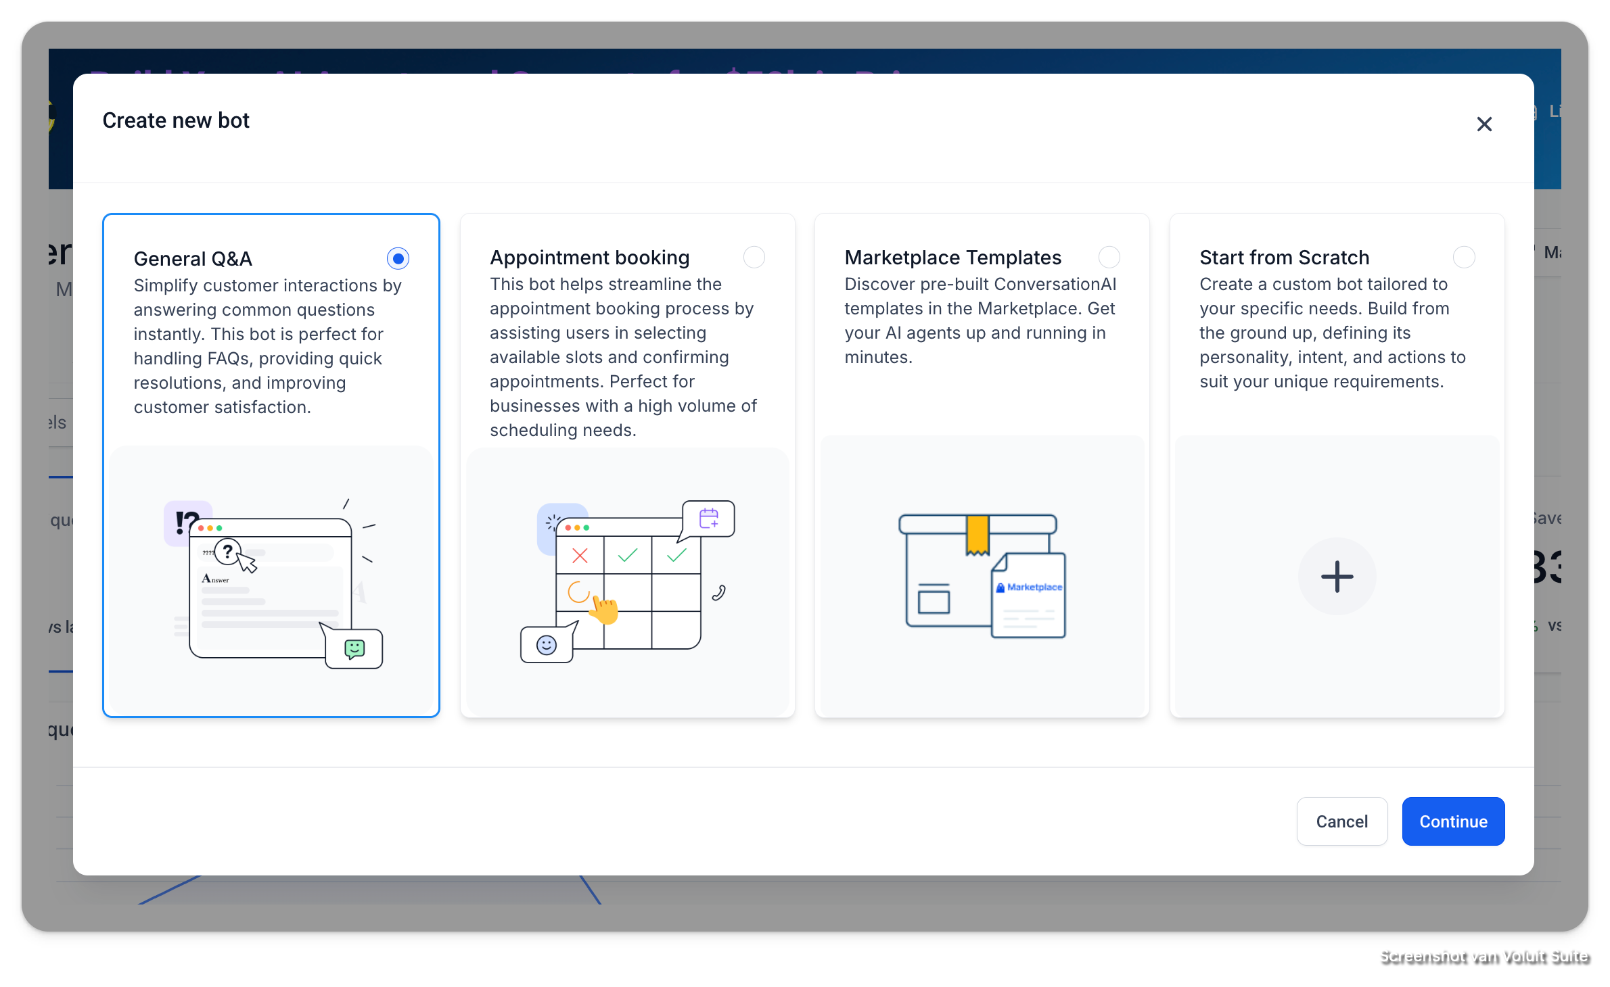This screenshot has width=1610, height=987.
Task: Click the Marketplace Templates heading
Action: click(952, 258)
